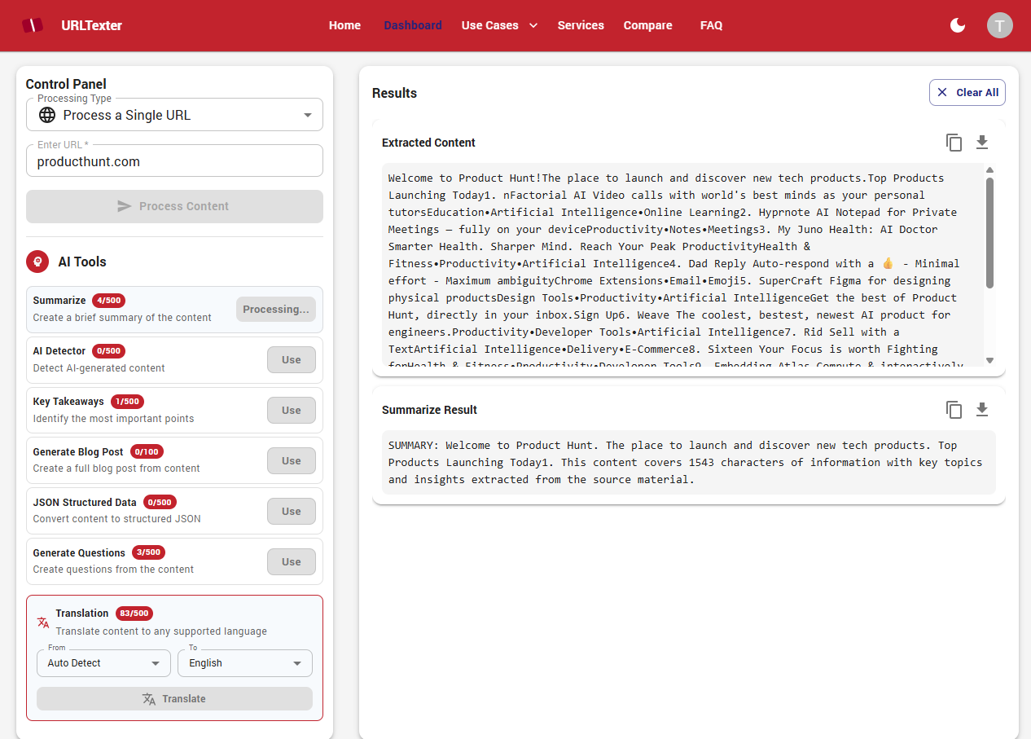This screenshot has height=739, width=1031.
Task: Focus the Enter URL input field
Action: coord(174,161)
